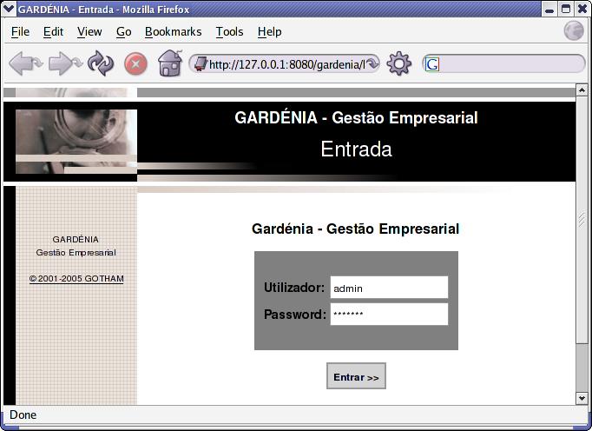This screenshot has width=592, height=431.
Task: Click the sidebar 'GARDÉNIA' text
Action: click(76, 239)
